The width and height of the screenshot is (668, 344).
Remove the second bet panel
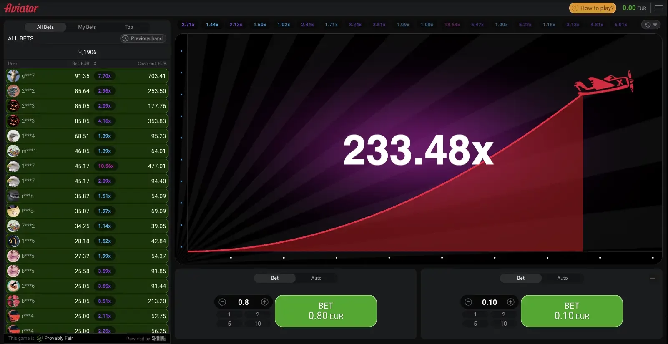click(653, 278)
